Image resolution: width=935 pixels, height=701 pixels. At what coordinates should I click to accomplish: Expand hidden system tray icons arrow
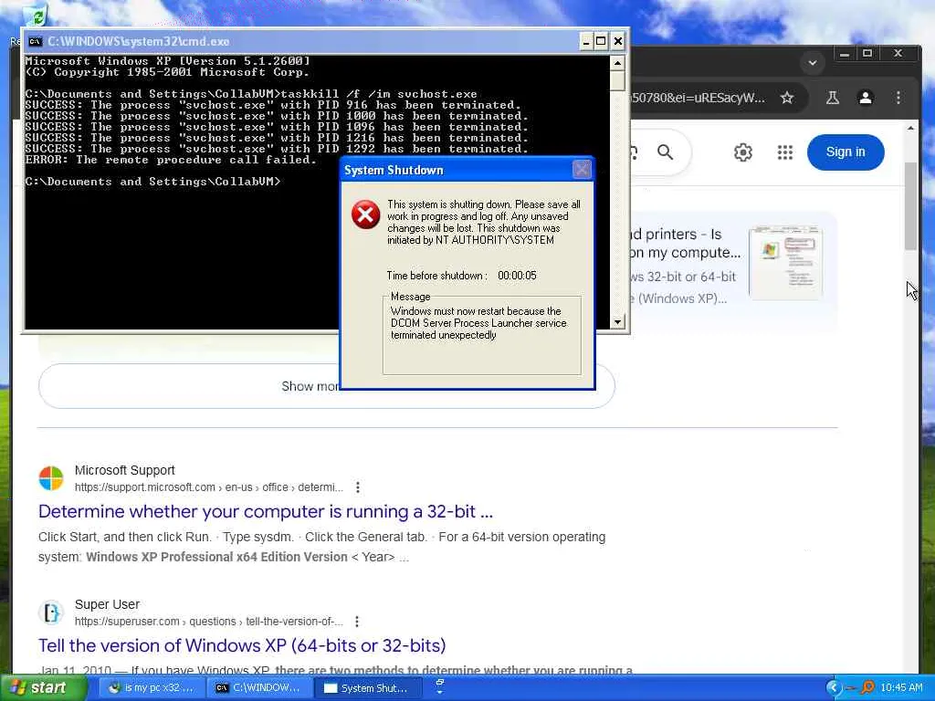pos(833,688)
